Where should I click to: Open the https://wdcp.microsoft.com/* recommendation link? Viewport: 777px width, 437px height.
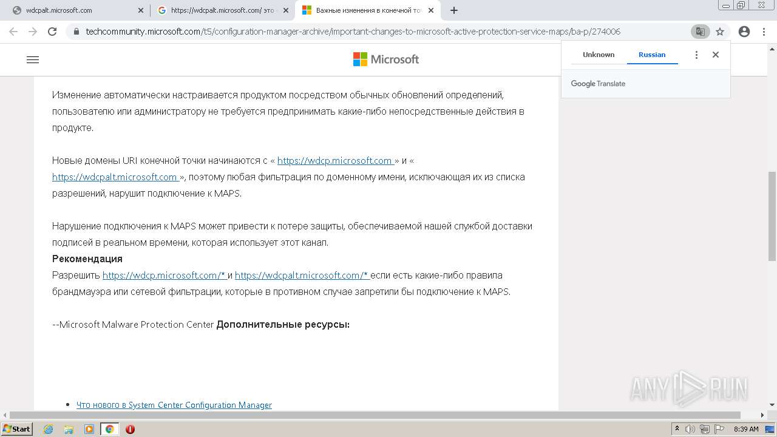click(x=165, y=276)
